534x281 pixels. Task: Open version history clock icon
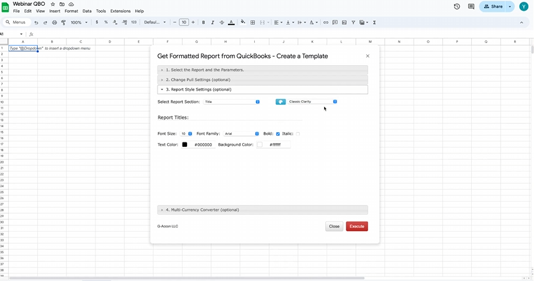coord(457,6)
